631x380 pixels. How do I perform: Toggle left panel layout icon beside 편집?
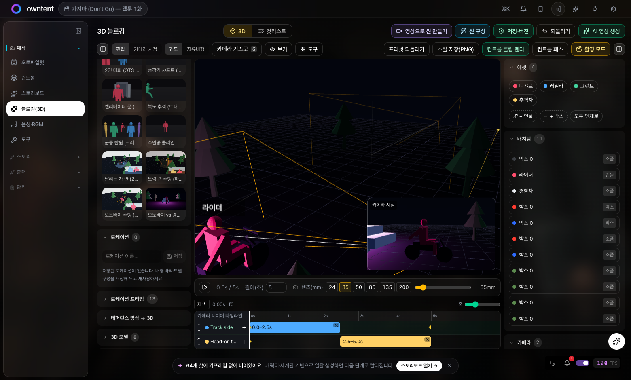(x=103, y=49)
